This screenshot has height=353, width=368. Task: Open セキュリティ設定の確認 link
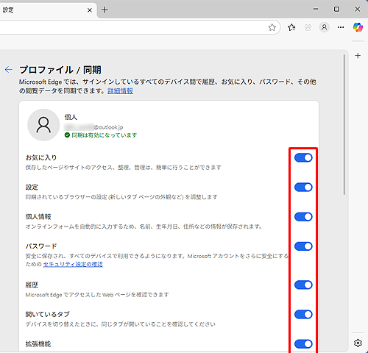coord(73,264)
